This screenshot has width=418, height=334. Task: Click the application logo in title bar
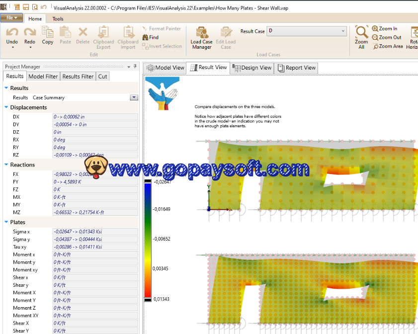(x=3, y=6)
